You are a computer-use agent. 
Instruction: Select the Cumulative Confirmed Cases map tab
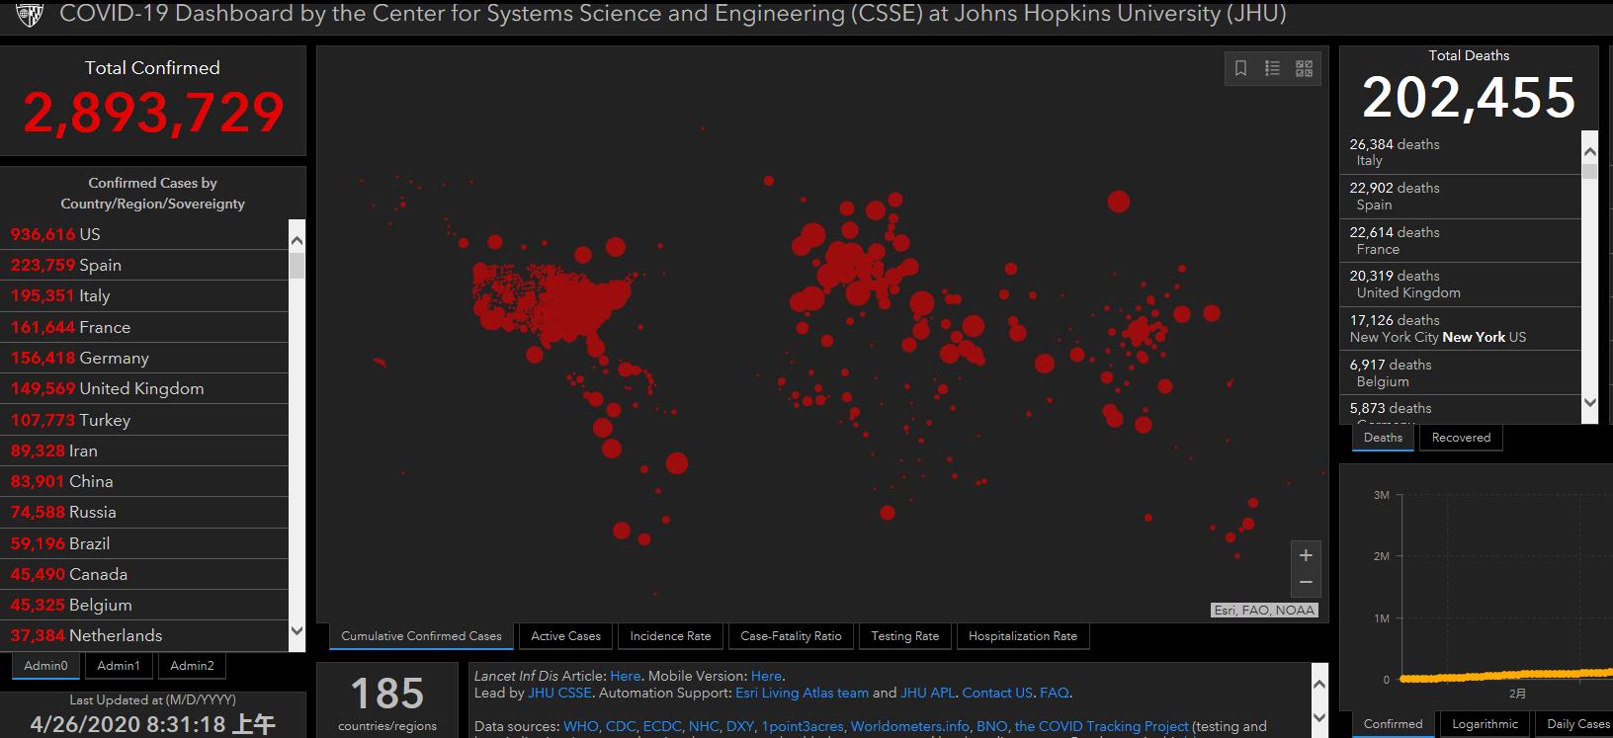click(421, 636)
